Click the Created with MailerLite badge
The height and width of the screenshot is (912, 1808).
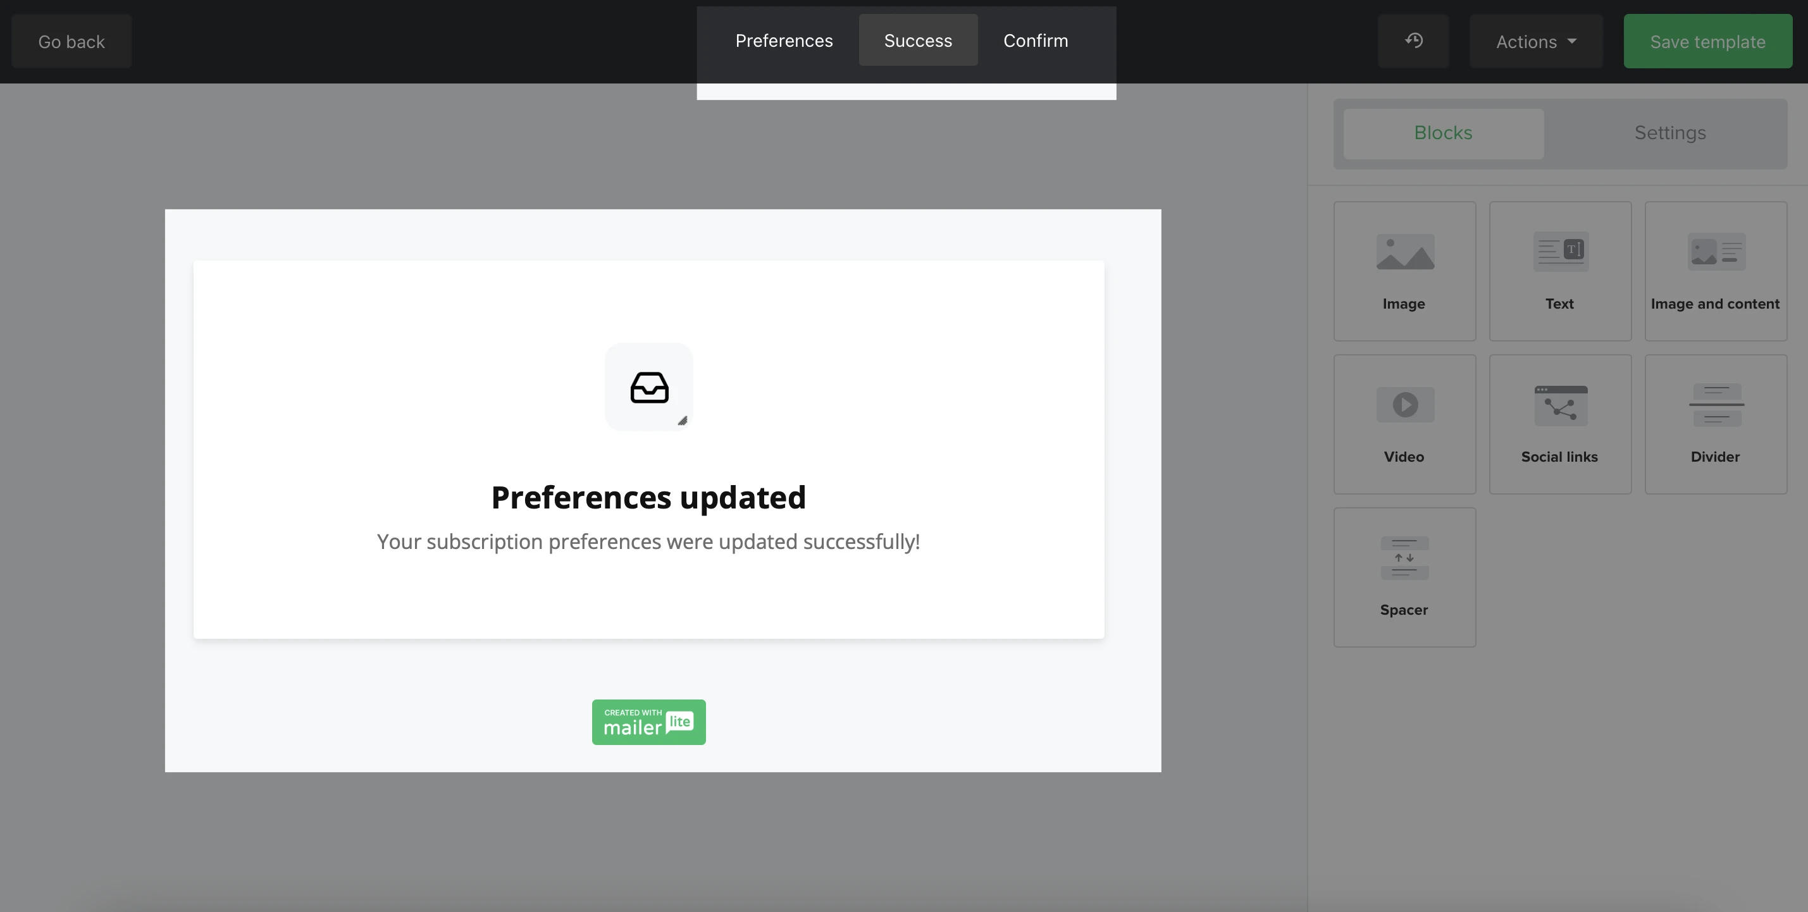(648, 722)
